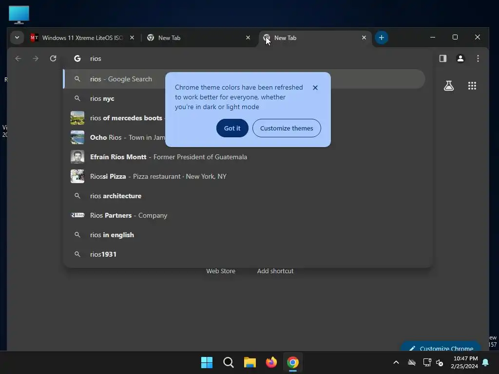Select Rios Partners company suggestion

[x=245, y=215]
